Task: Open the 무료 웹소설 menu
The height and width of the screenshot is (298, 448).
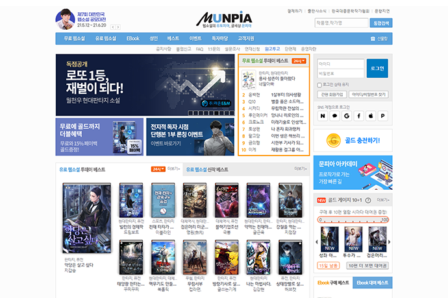Action: (x=74, y=38)
